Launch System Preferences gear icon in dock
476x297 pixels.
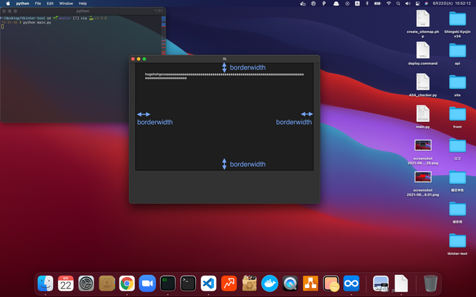[x=86, y=283]
